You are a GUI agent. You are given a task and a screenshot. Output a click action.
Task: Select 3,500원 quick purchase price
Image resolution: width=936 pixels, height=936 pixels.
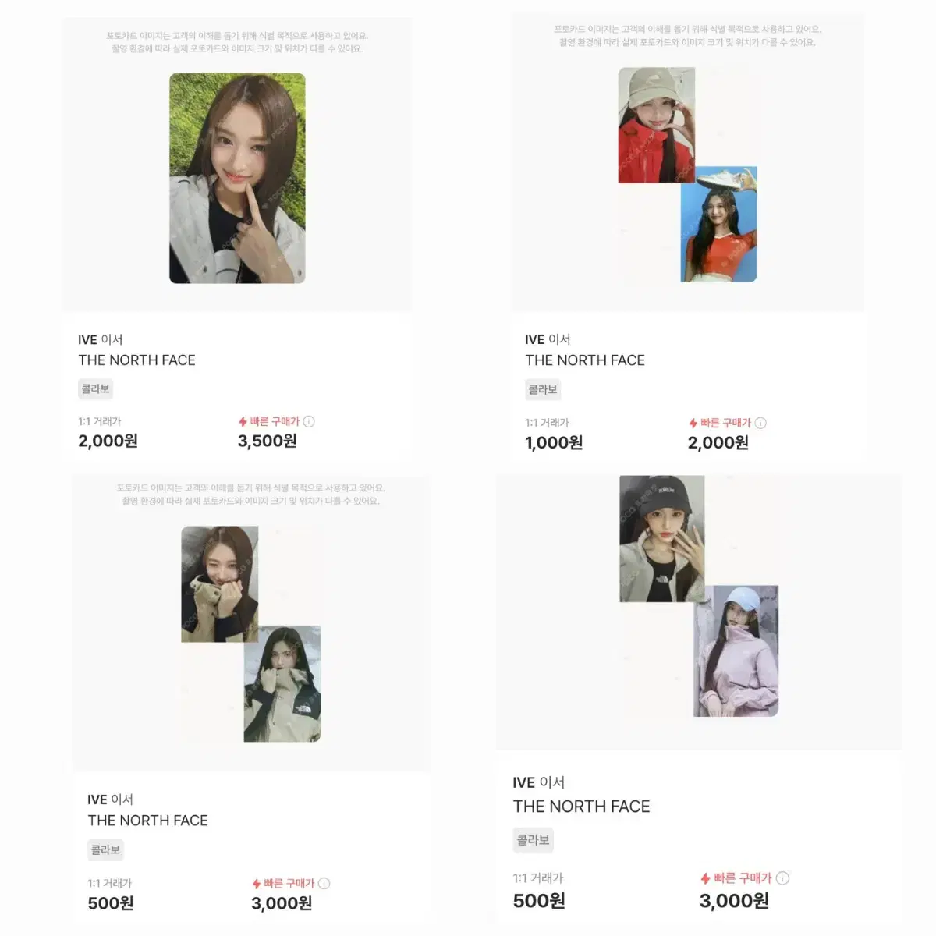coord(268,441)
